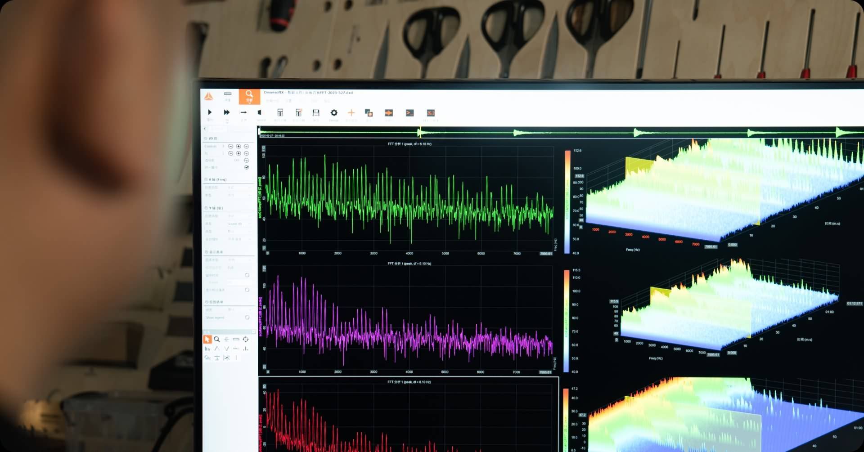The height and width of the screenshot is (452, 864).
Task: Click the Play button in the toolbar
Action: pos(210,112)
